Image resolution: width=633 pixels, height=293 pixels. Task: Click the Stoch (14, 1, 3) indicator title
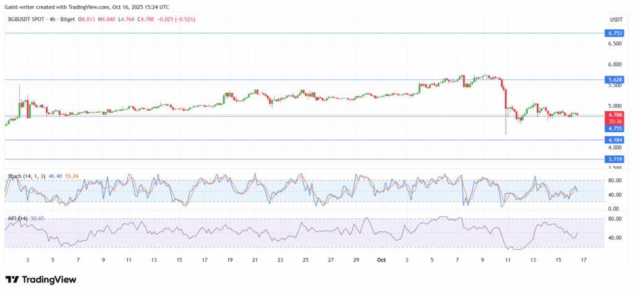(27, 176)
